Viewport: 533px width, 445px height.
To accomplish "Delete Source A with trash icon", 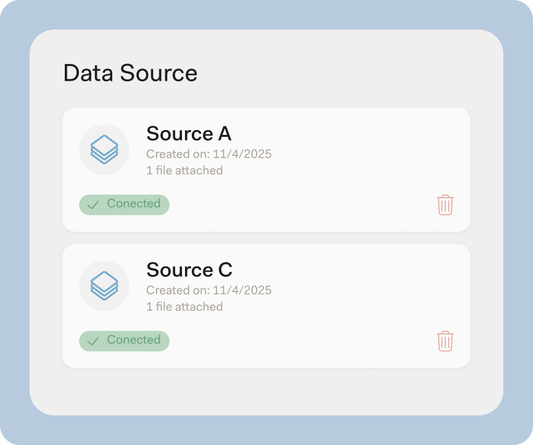I will point(445,205).
